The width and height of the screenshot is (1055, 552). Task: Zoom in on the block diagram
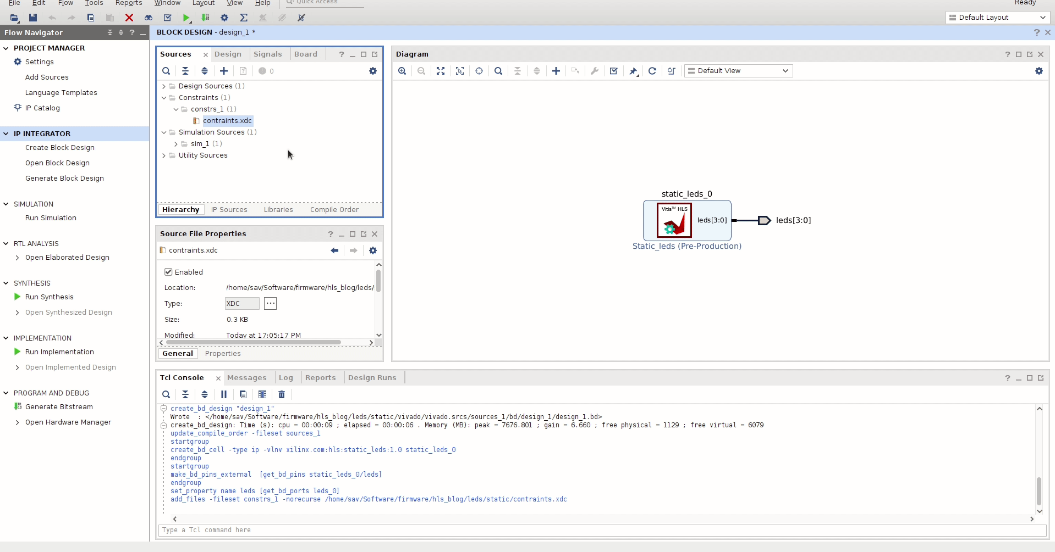pyautogui.click(x=402, y=71)
